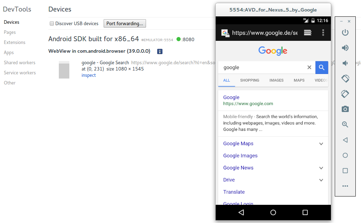Open Apps in DevTools sidebar

[x=9, y=53]
